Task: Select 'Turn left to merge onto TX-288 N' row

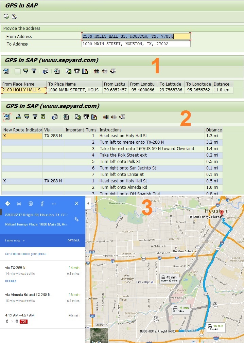Action: coord(112,142)
